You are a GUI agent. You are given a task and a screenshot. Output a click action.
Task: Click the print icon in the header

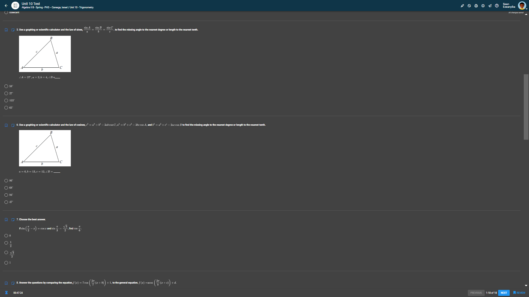tap(476, 6)
